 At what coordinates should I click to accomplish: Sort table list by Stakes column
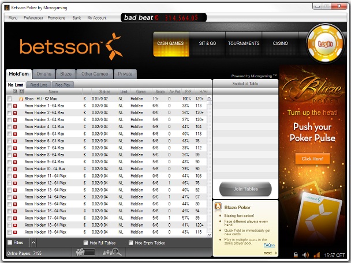[104, 91]
